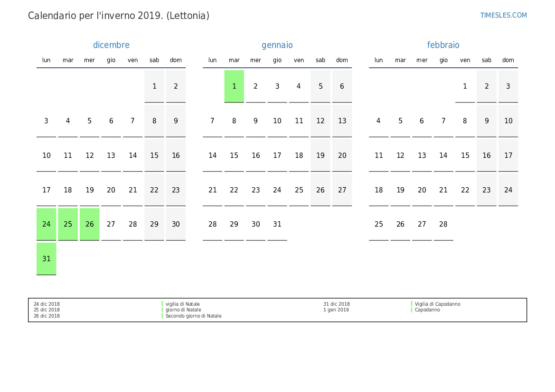
Task: Click the febbraio month heading
Action: [x=443, y=45]
